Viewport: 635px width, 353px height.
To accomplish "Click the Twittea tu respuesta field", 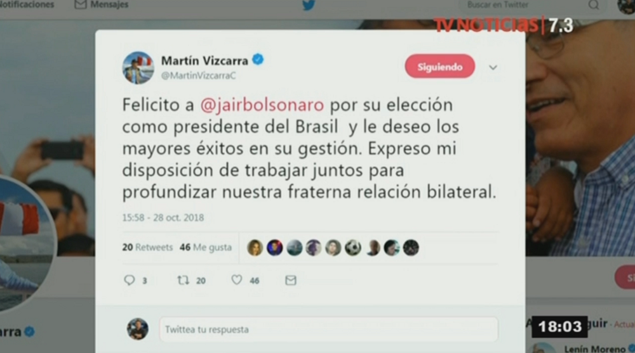I will [328, 329].
